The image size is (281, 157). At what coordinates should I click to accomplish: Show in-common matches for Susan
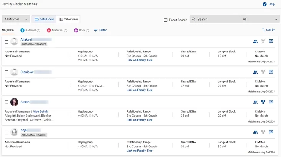point(255,102)
